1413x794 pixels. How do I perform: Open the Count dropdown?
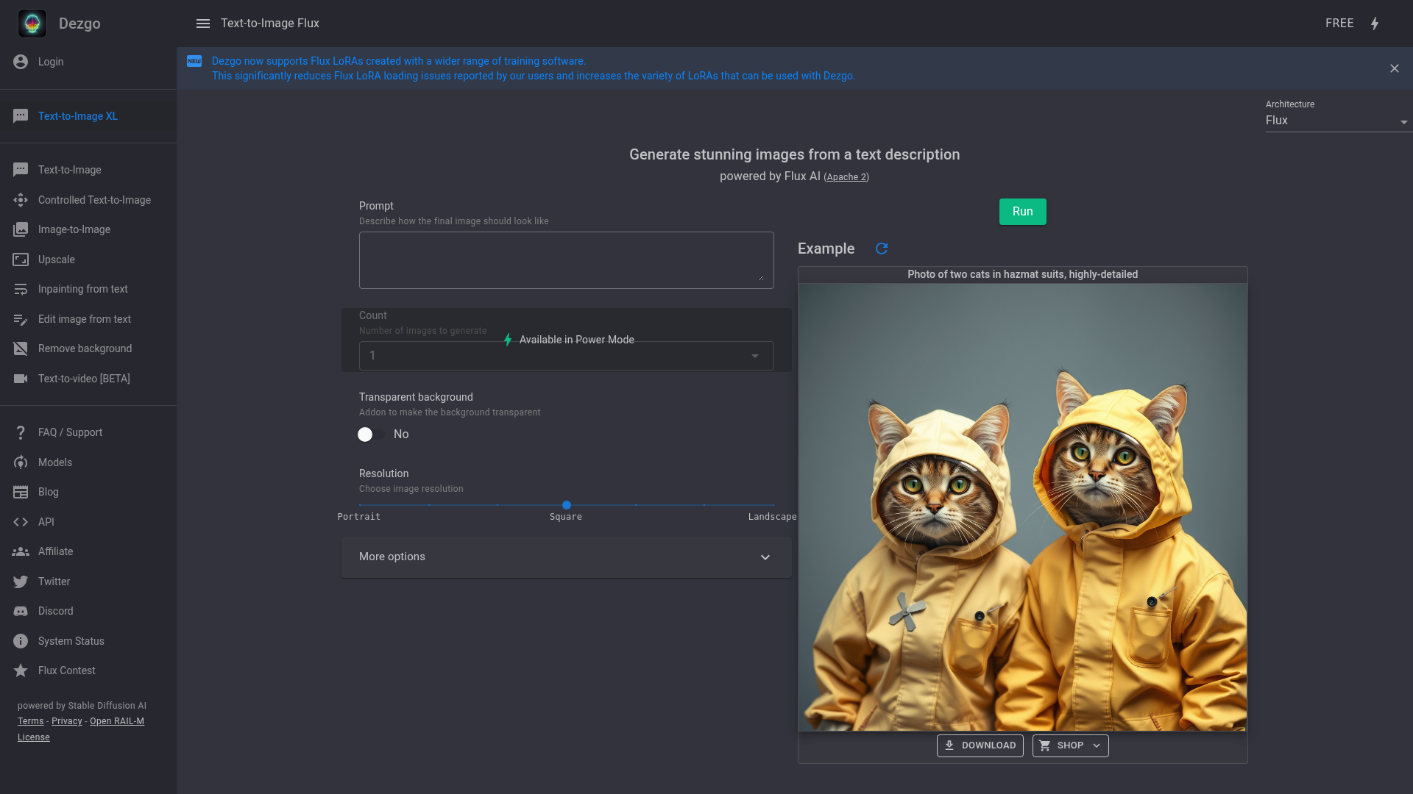click(x=567, y=356)
